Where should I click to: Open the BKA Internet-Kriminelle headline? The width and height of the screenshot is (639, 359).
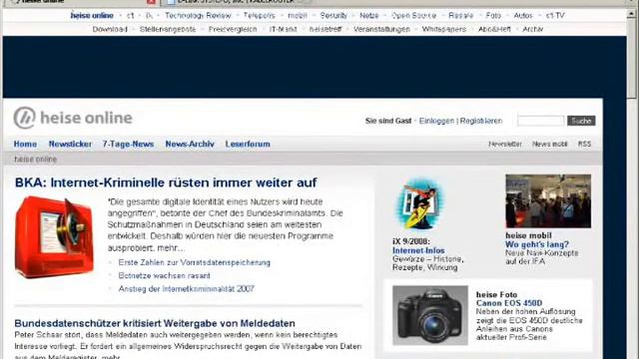[x=166, y=182]
